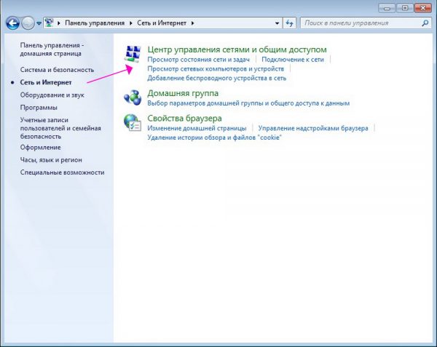The image size is (437, 347).
Task: Minimize the Control Panel window
Action: click(387, 8)
